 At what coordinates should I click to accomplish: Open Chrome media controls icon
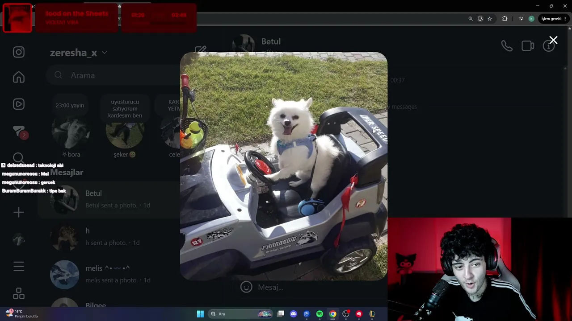coord(521,19)
